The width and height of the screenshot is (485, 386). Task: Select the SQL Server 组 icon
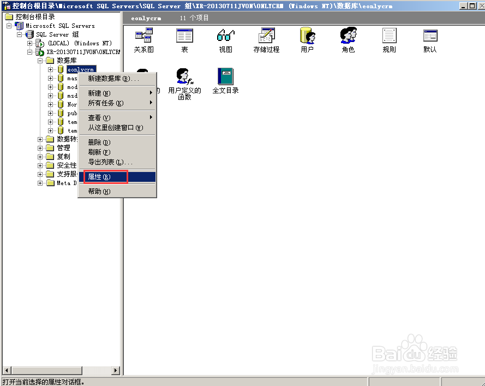29,34
